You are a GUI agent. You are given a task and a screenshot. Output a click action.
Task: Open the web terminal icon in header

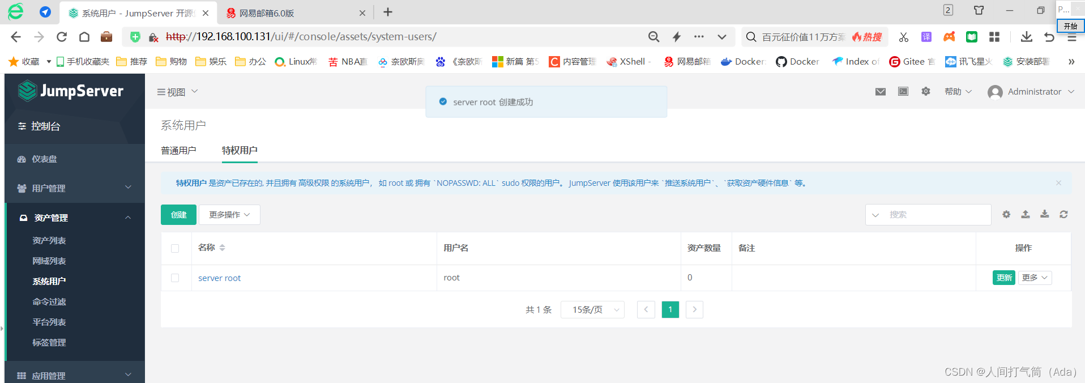903,92
